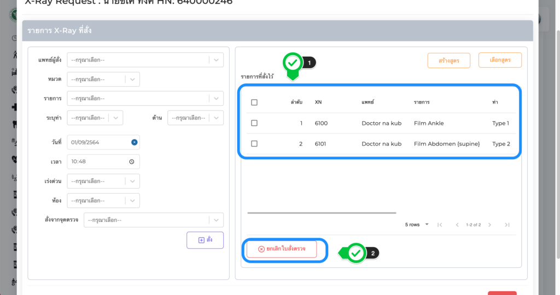This screenshot has width=560, height=295.
Task: Check the Film Ankle row checkbox
Action: [x=254, y=123]
